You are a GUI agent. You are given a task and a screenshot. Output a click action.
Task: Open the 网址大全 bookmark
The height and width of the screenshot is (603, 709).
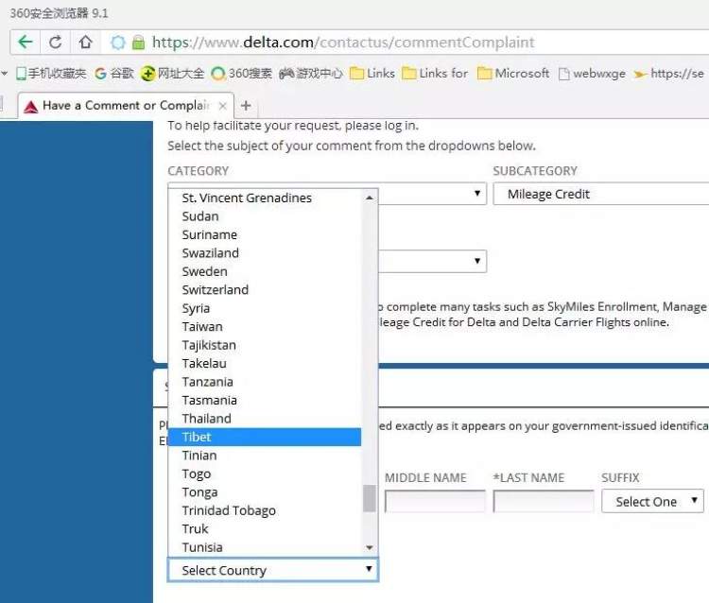click(172, 74)
